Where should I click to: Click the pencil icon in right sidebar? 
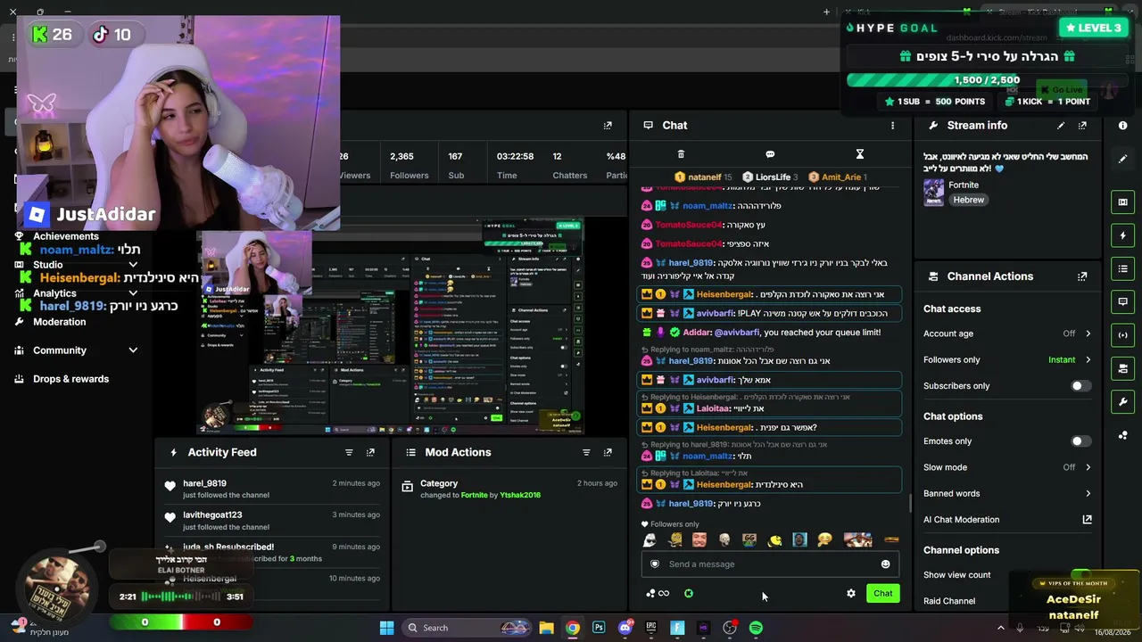1122,159
